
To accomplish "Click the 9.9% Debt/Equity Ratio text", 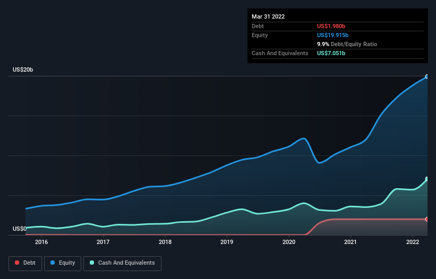I will pos(347,44).
